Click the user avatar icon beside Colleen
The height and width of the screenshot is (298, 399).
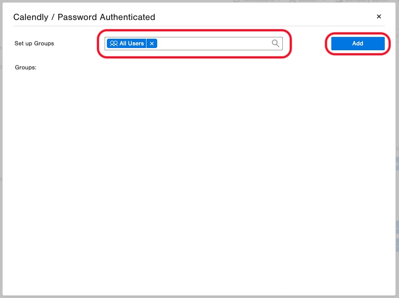[x=293, y=1]
